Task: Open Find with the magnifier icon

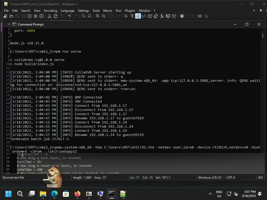Action: 84,16
